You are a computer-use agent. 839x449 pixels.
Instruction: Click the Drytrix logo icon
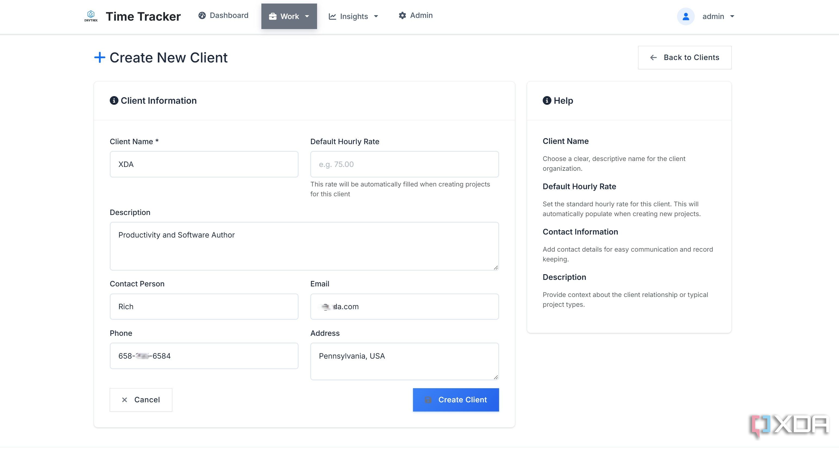[91, 16]
